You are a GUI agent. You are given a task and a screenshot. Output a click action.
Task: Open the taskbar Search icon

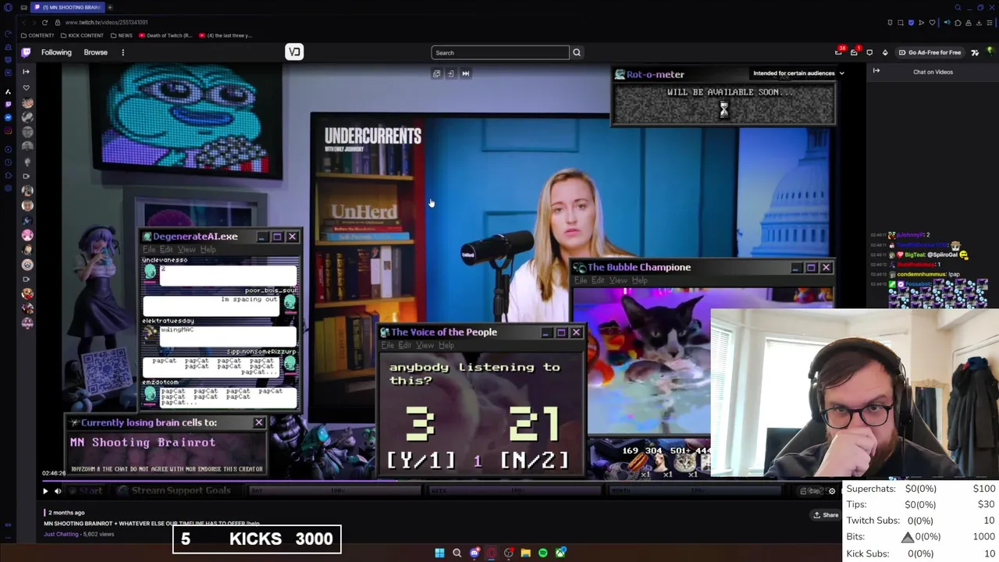click(457, 553)
